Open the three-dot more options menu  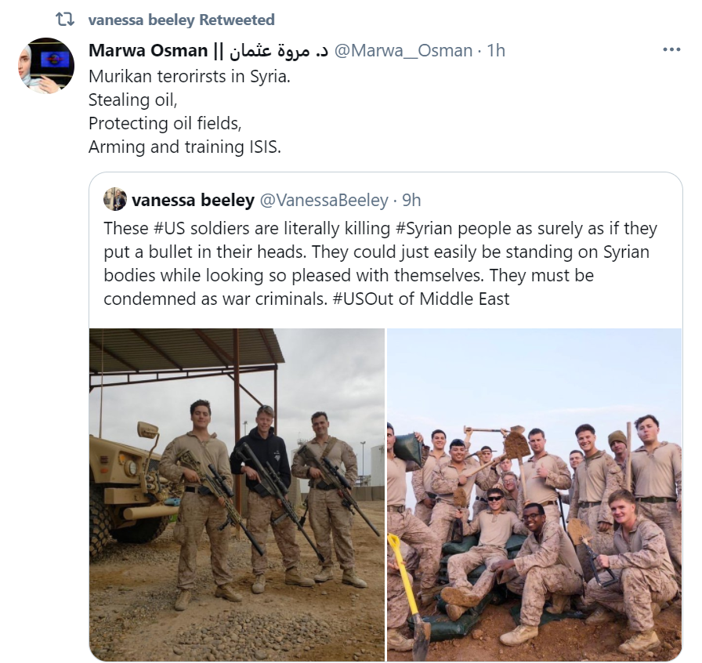[x=671, y=49]
